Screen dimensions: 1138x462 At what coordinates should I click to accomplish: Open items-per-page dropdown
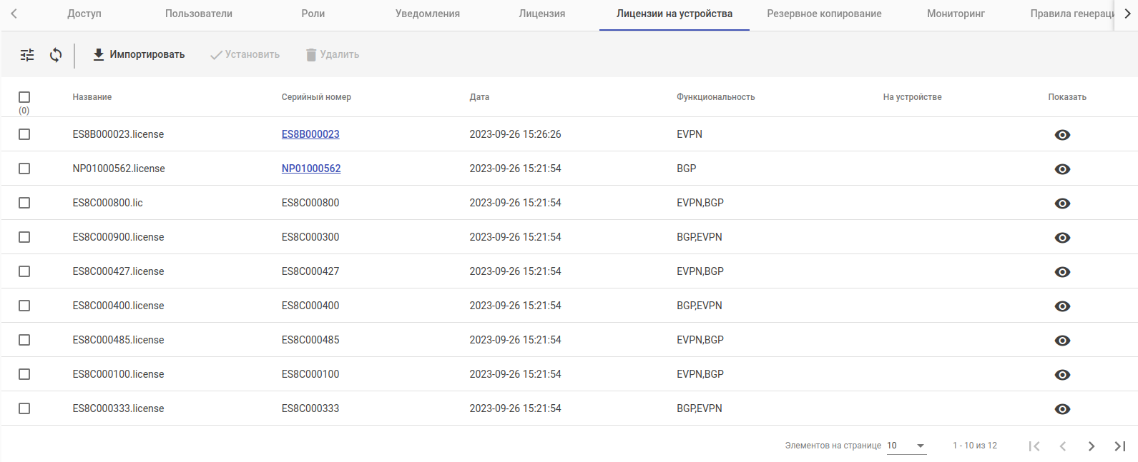point(906,446)
